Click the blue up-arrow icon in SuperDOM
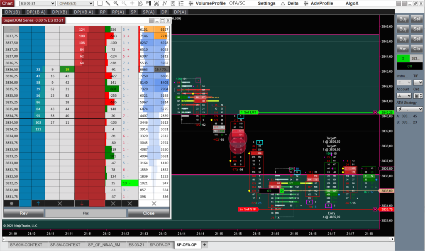Screen dimensions: 425x251 38,203
